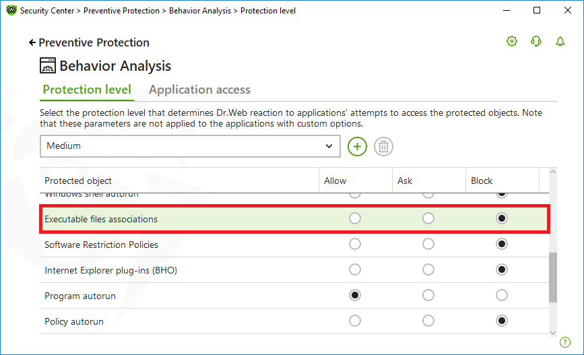Image resolution: width=584 pixels, height=355 pixels.
Task: Click the scrollbar down arrow in the table
Action: 553,333
